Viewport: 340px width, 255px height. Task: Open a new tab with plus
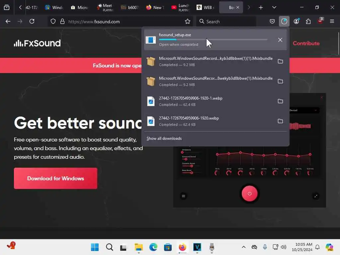[x=261, y=8]
